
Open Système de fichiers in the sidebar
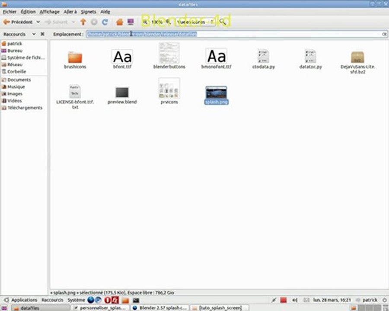click(x=23, y=57)
